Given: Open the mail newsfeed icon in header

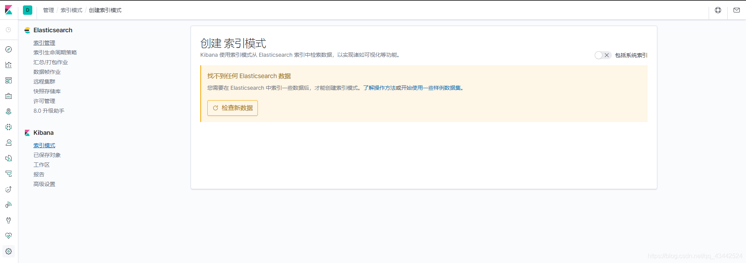Looking at the screenshot, I should [737, 10].
